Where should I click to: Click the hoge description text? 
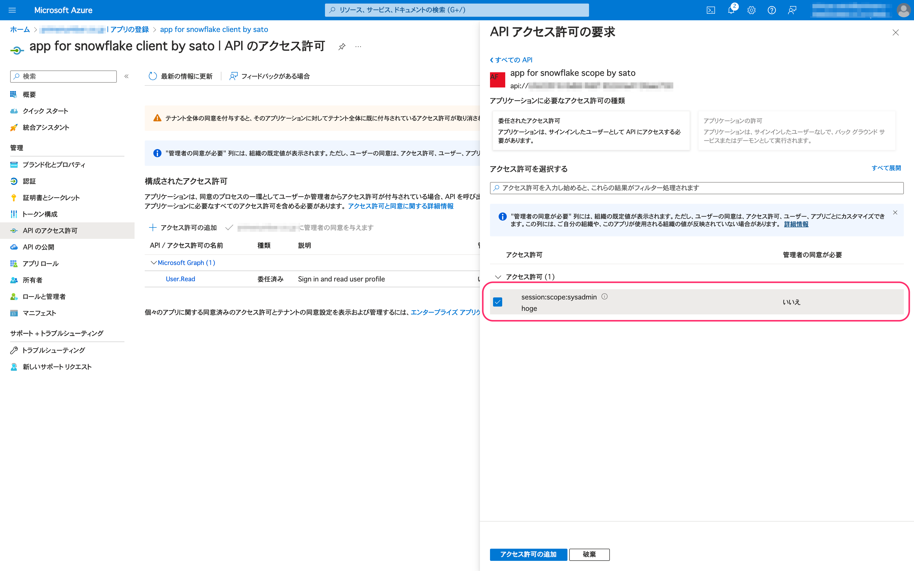[x=529, y=309]
